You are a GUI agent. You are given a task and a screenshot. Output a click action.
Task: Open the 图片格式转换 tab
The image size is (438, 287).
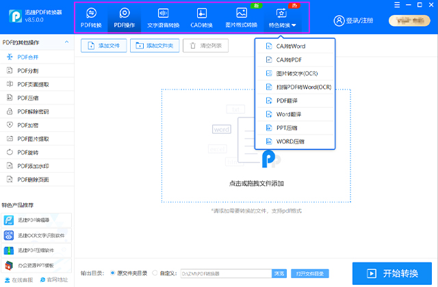pos(242,18)
